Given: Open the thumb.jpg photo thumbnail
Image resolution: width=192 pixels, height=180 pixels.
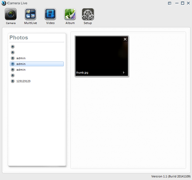Looking at the screenshot, I should click(x=101, y=55).
